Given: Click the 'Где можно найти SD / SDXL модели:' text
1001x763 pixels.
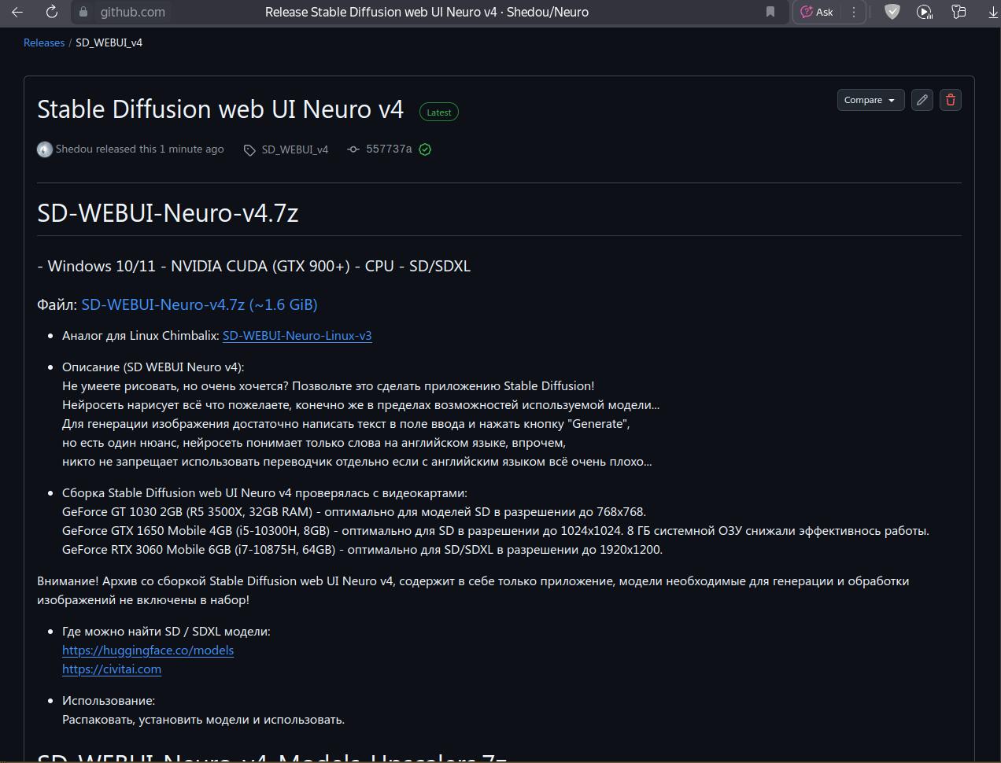Looking at the screenshot, I should [166, 631].
